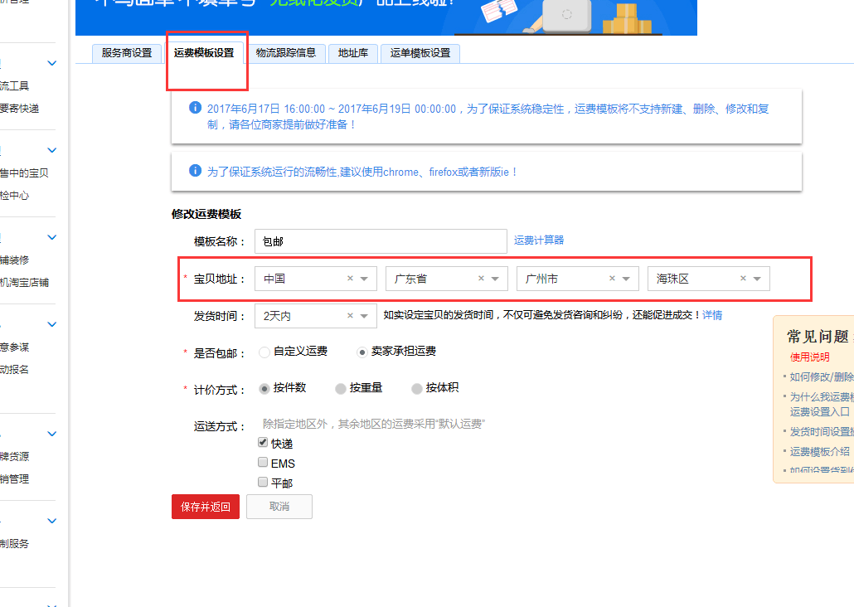Screen dimensions: 854x607
Task: Clear the 广州市 city selection with its × icon
Action: click(x=612, y=279)
